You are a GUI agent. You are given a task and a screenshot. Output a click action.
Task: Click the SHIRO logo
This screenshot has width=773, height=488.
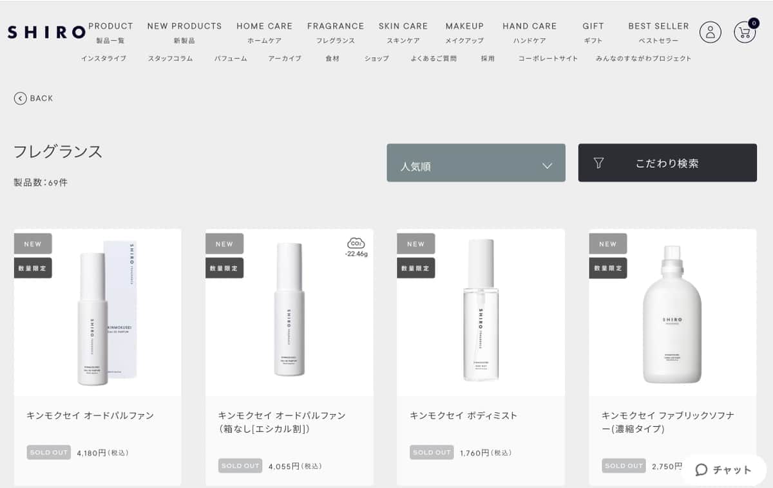pyautogui.click(x=46, y=32)
